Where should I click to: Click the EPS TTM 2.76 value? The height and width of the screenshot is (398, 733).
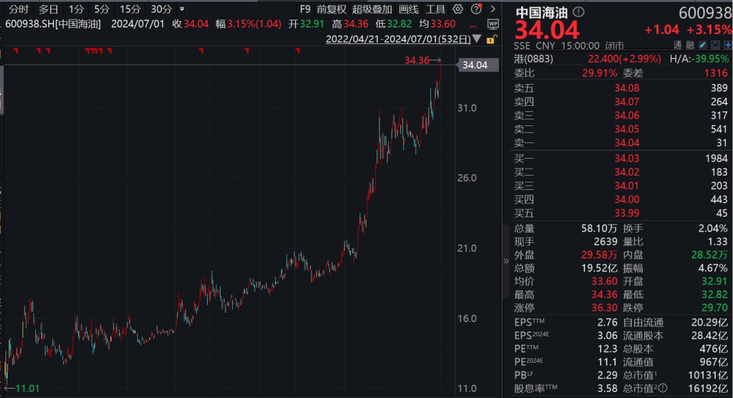click(607, 322)
